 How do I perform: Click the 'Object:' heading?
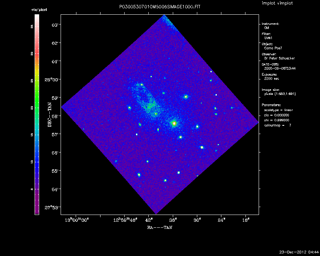tap(267, 44)
